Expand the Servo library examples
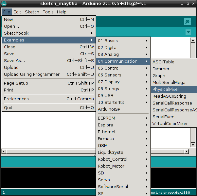Image resolution: width=197 pixels, height=196 pixels. 123,180
